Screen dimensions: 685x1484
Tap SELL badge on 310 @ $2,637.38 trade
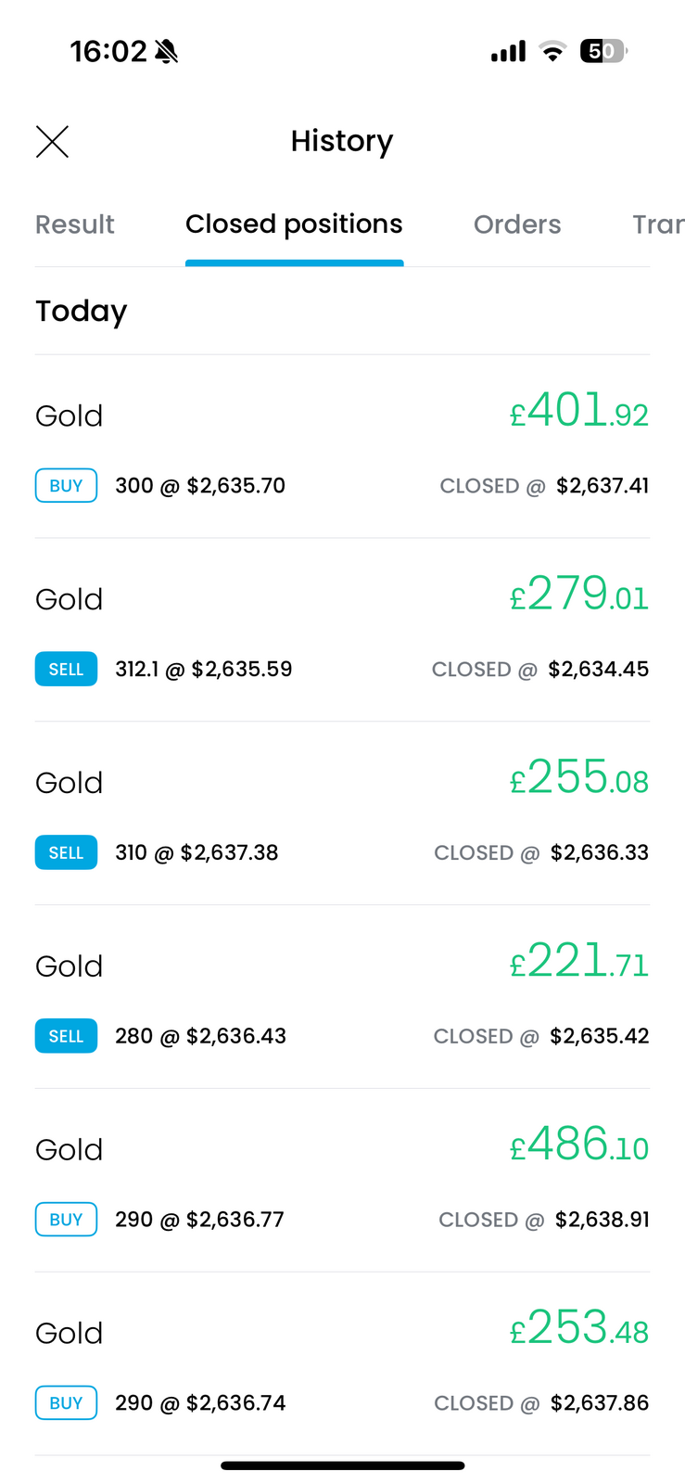tap(66, 853)
